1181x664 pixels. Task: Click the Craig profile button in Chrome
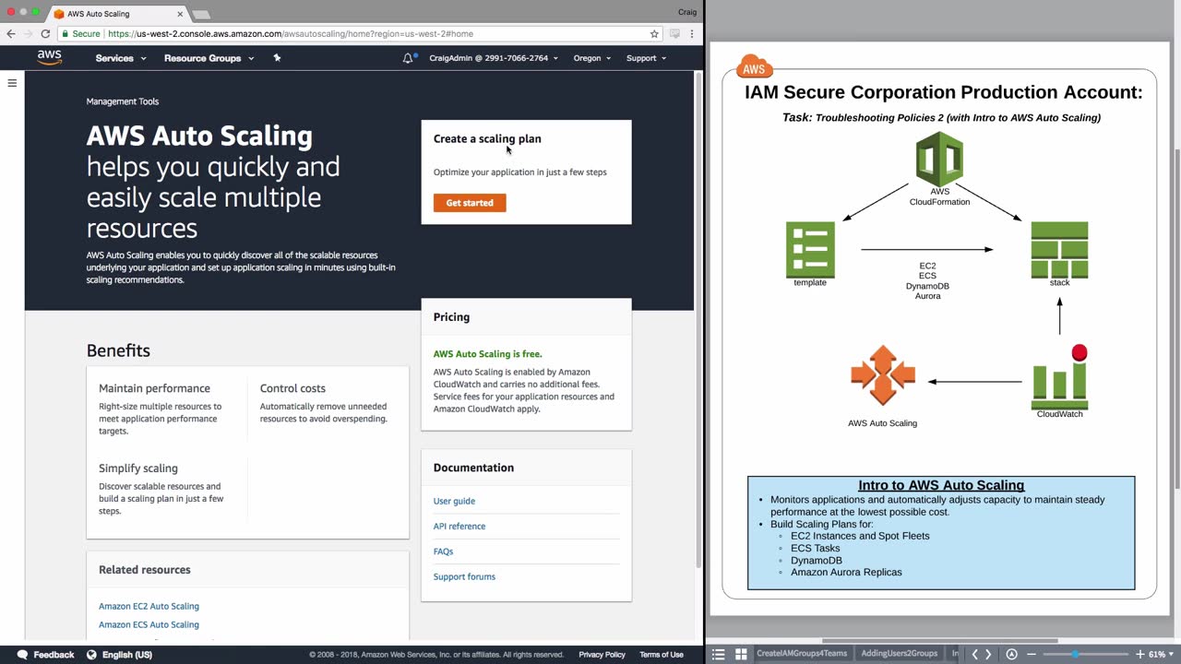coord(687,13)
